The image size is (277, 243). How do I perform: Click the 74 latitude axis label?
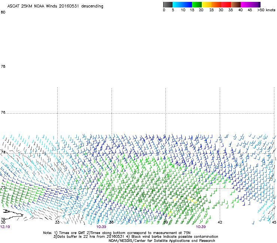point(3,152)
